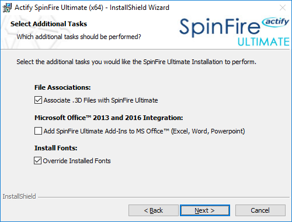
Task: Enable the MS Office Add-Ins checkbox
Action: coord(38,131)
